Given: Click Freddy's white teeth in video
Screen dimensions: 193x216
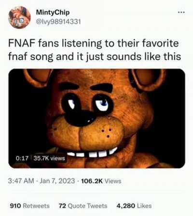Looking at the screenshot, I should click(93, 153).
